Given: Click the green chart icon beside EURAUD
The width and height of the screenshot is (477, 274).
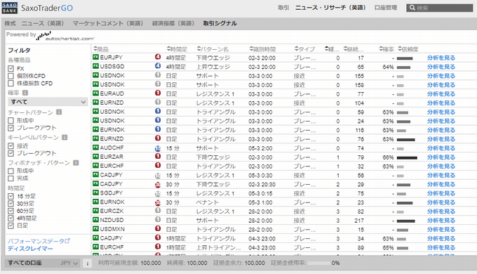Looking at the screenshot, I should [95, 93].
